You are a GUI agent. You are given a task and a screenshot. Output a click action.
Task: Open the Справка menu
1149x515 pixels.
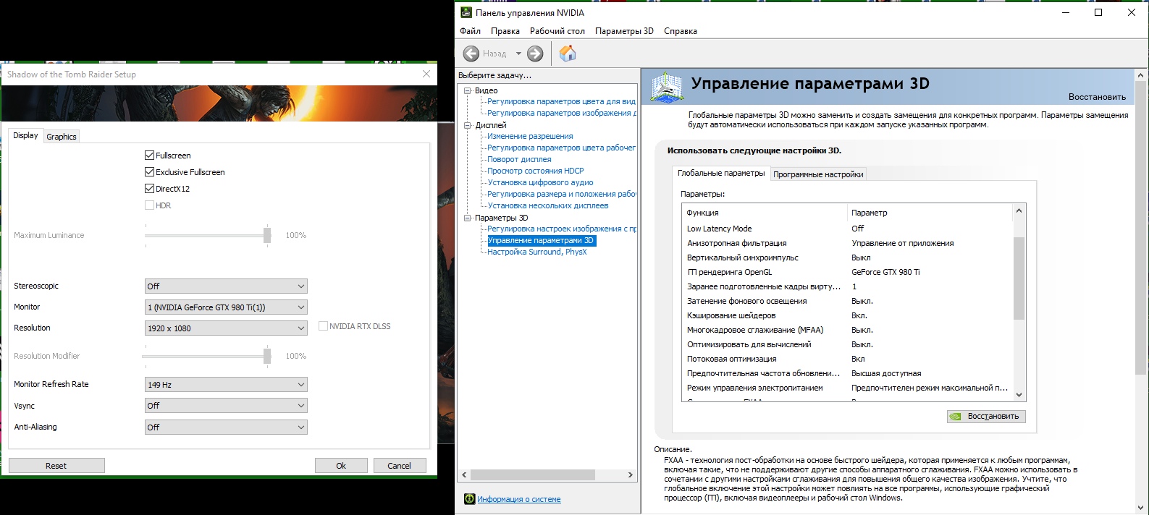[680, 31]
